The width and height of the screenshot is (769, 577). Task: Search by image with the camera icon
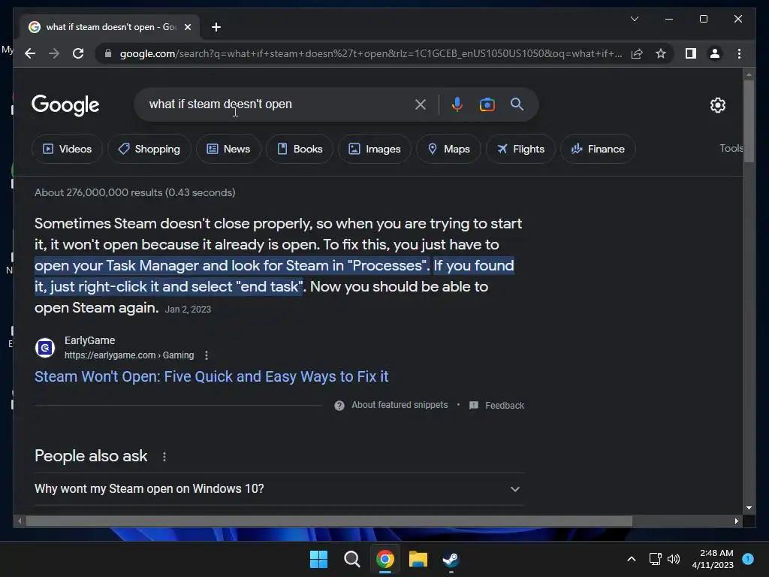487,104
